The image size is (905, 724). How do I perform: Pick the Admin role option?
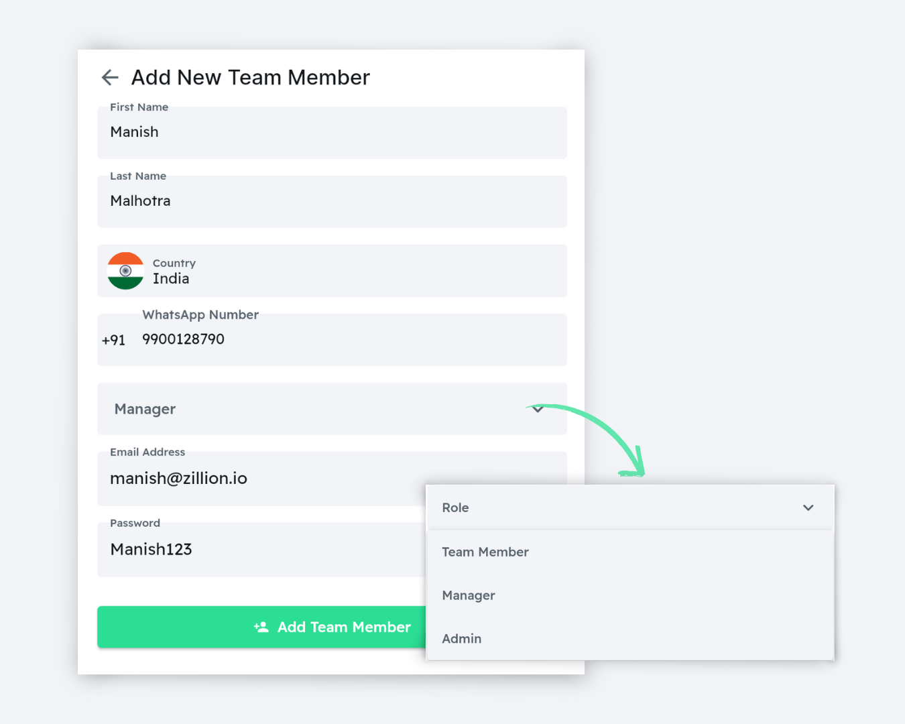pos(462,639)
